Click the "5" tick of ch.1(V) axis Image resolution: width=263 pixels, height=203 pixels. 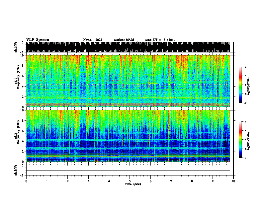23,42
